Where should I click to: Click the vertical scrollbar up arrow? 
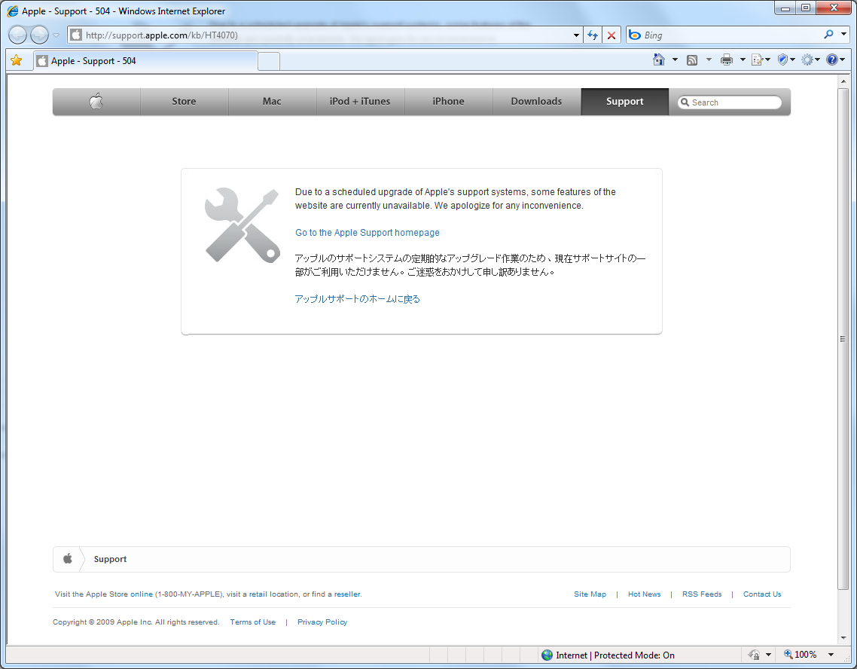843,81
